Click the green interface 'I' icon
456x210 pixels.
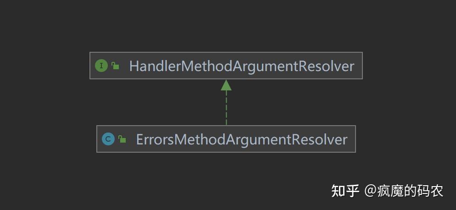(101, 66)
